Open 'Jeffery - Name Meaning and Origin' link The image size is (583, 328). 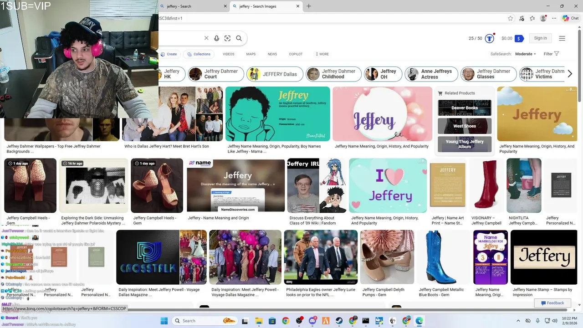point(218,218)
